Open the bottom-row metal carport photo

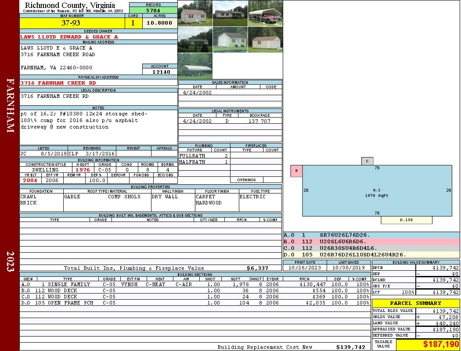pos(195,66)
